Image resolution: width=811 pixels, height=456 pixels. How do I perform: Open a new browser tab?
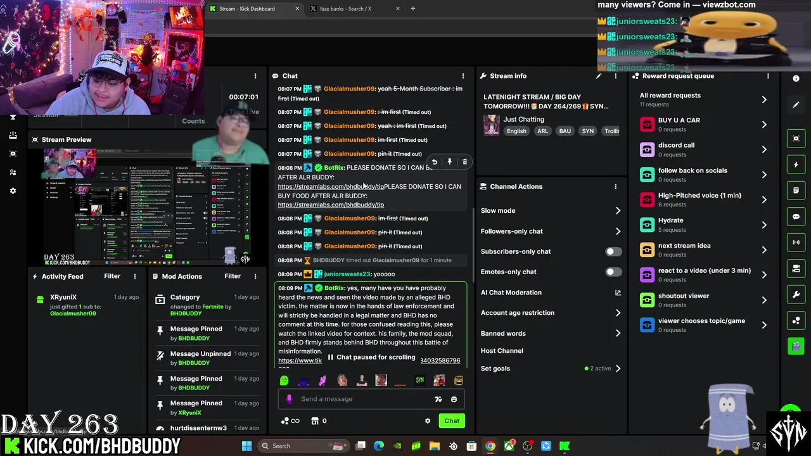(x=413, y=9)
